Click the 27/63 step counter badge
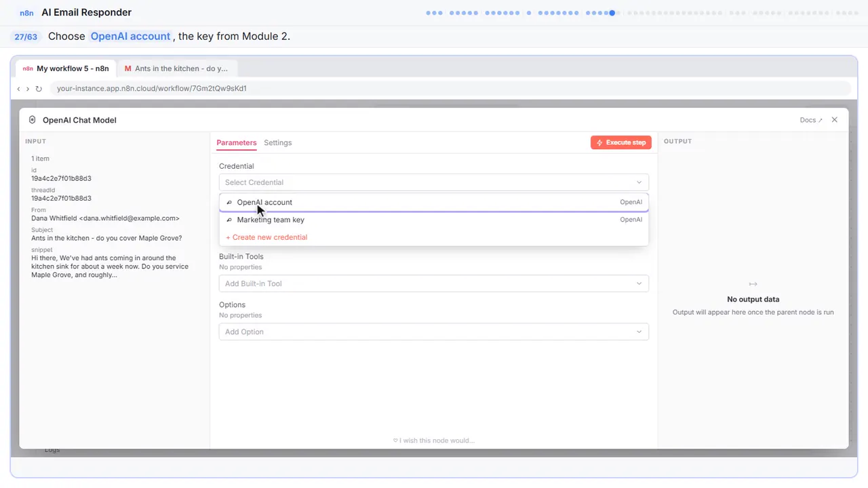The width and height of the screenshot is (868, 488). [x=26, y=37]
